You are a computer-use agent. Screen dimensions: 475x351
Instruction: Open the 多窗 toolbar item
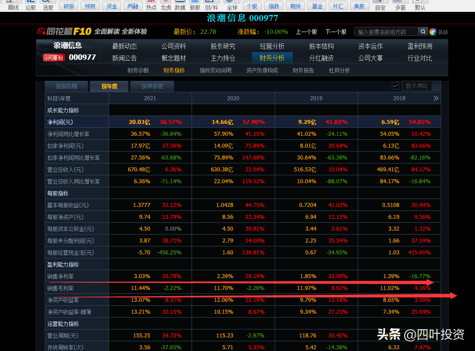point(400,5)
